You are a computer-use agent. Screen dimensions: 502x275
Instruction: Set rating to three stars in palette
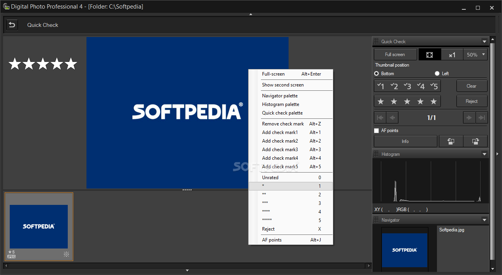pos(407,101)
